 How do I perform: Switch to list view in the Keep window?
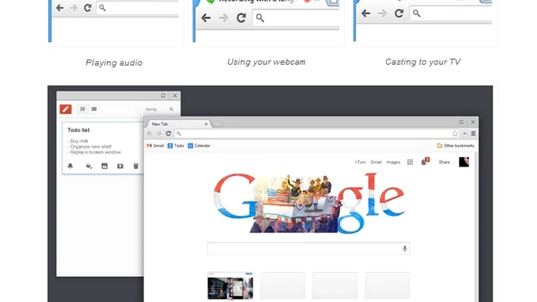tap(82, 109)
